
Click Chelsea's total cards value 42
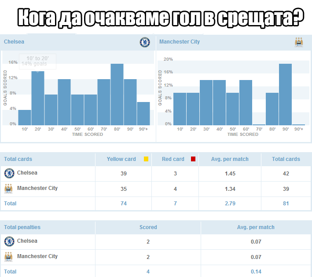click(x=286, y=173)
